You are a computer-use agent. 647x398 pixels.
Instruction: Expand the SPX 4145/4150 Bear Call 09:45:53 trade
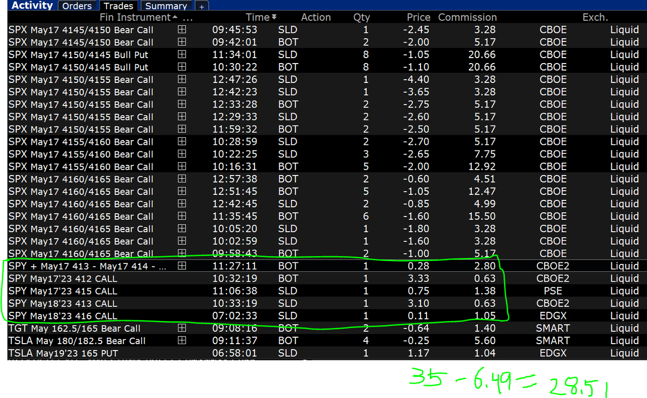182,30
